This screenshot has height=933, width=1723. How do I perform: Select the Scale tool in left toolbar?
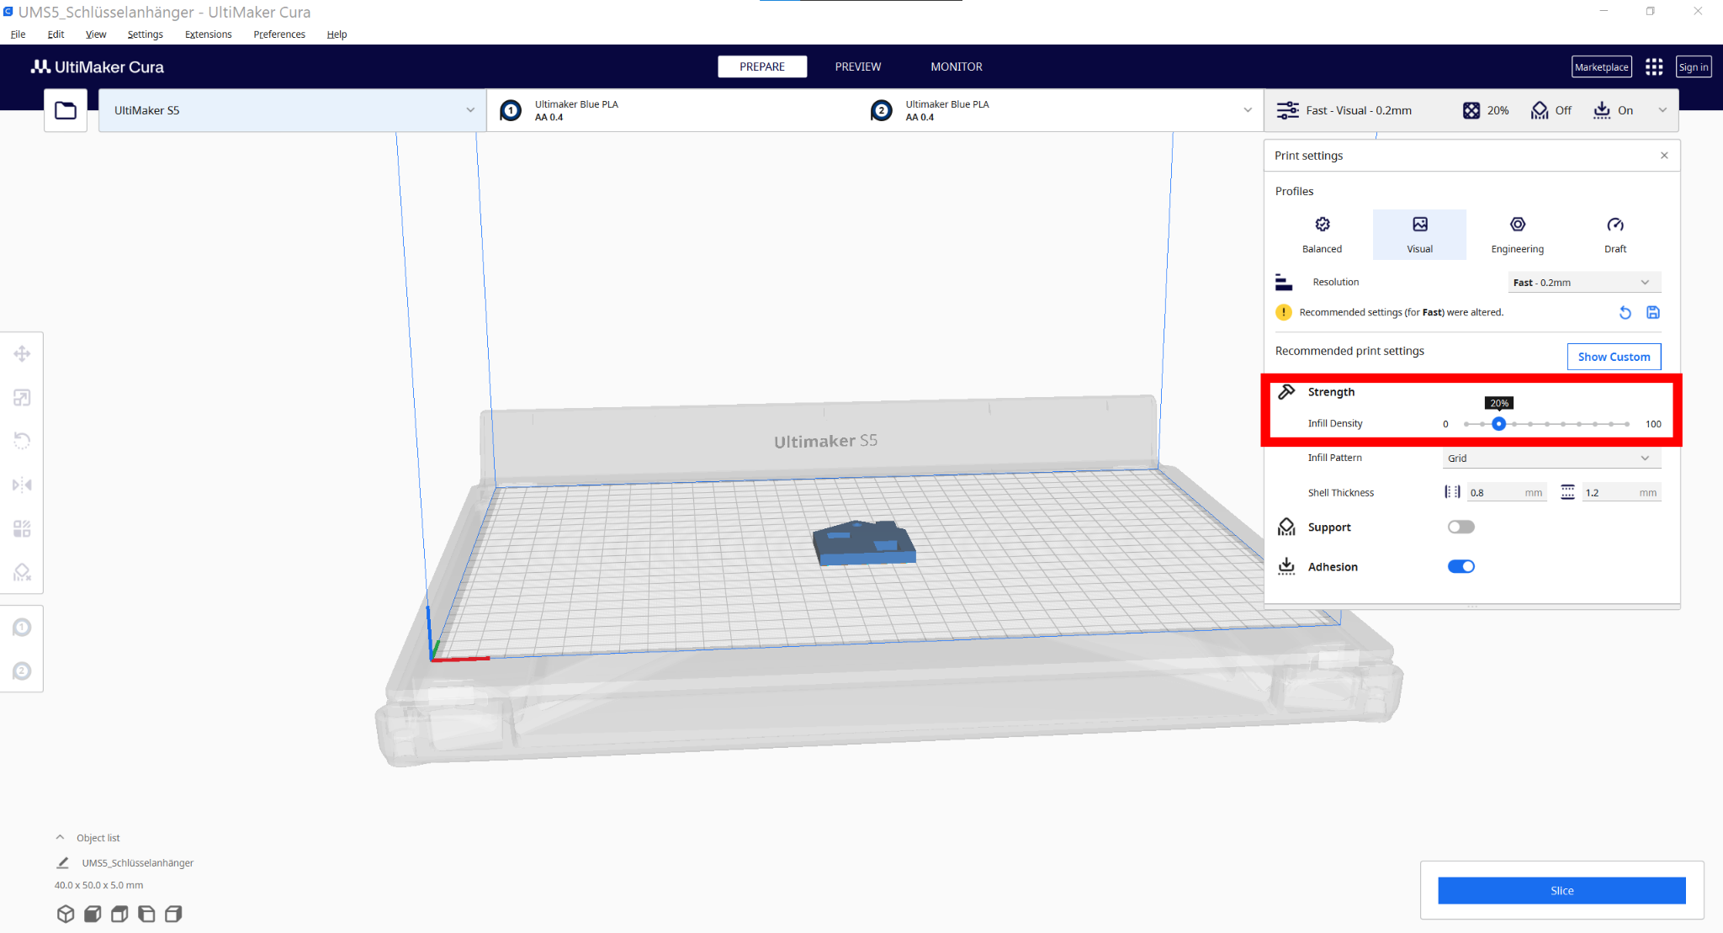[22, 397]
